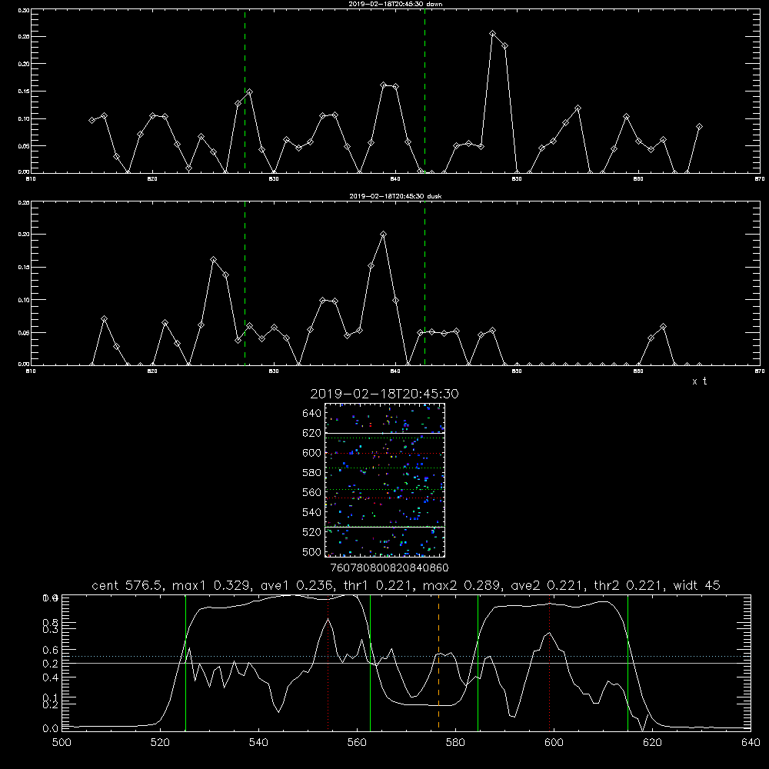The height and width of the screenshot is (769, 769).
Task: Click the "640" label on scatter image y-axis
Action: [x=311, y=413]
